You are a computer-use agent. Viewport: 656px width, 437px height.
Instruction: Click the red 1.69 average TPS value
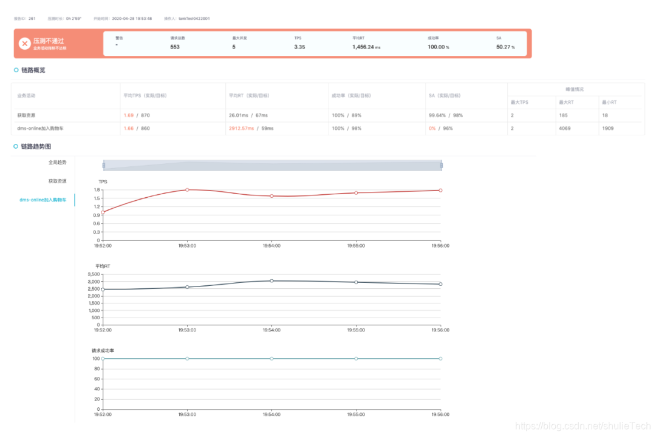(128, 115)
